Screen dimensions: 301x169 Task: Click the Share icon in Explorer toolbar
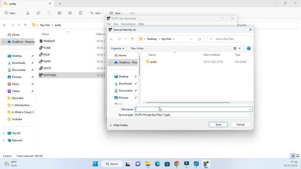point(70,13)
